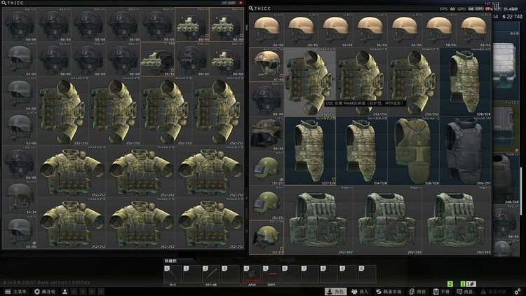
Task: Click empty hotbar slot 7
Action: [x=309, y=274]
